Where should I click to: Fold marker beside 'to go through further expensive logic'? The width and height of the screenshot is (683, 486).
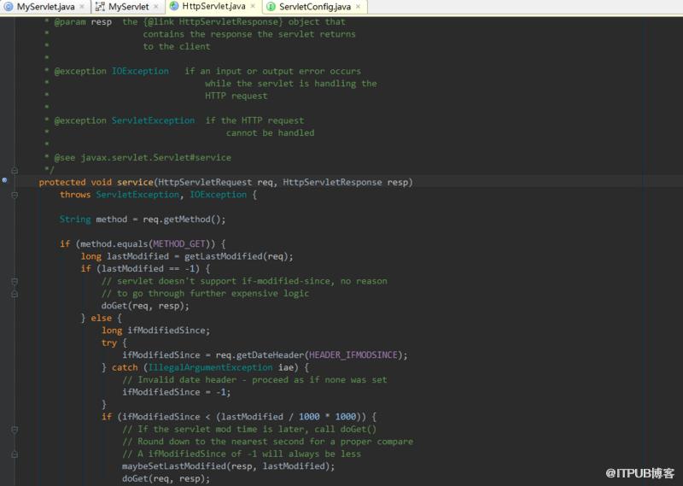[x=15, y=294]
